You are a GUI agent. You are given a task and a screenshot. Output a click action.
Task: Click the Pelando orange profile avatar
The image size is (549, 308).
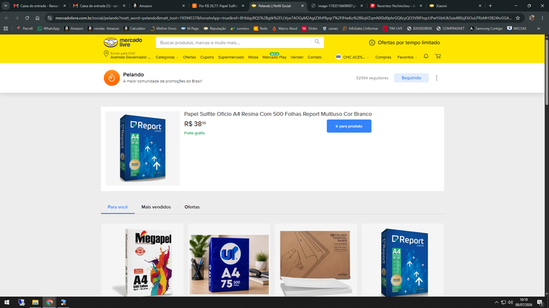tap(112, 78)
